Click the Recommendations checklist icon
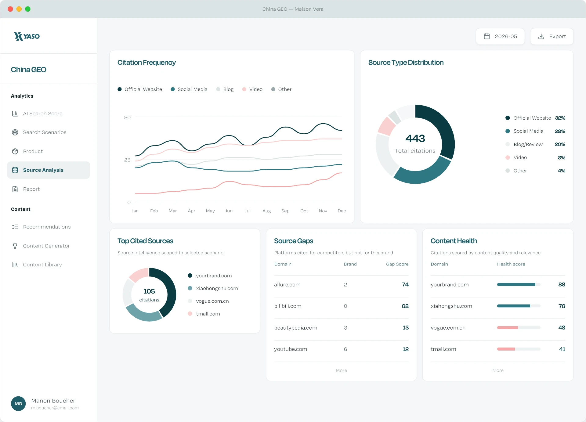This screenshot has width=586, height=422. click(x=15, y=227)
